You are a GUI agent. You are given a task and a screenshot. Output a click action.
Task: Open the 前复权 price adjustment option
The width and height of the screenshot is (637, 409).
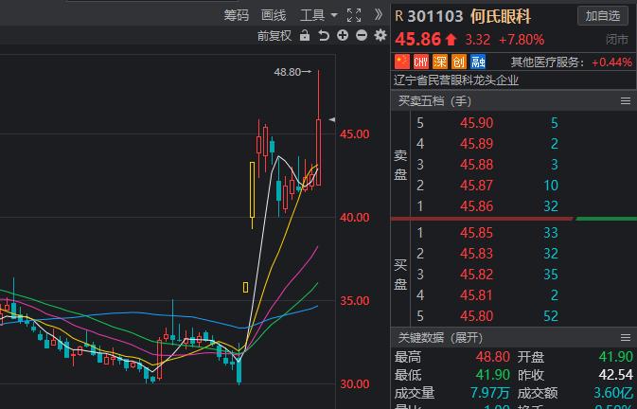(274, 36)
